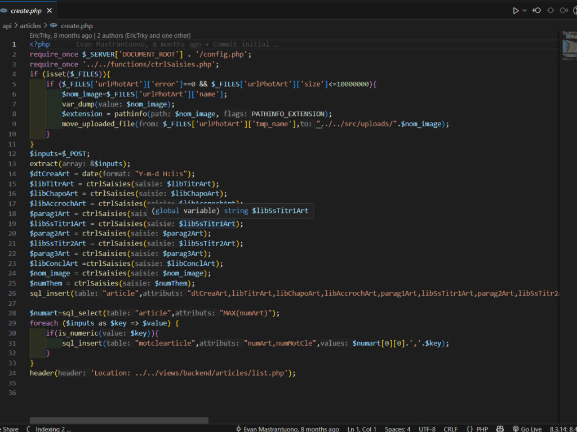Image resolution: width=577 pixels, height=432 pixels.
Task: Click the horizontal editor scrollbar
Action: tap(118, 419)
